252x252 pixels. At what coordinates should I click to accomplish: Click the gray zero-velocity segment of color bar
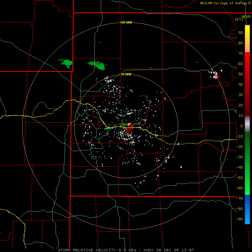pyautogui.click(x=247, y=124)
